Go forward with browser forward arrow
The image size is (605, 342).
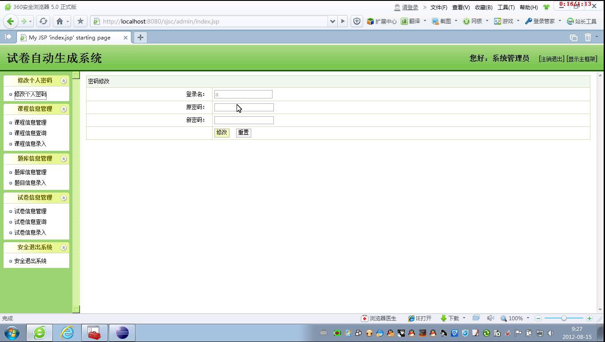point(24,21)
